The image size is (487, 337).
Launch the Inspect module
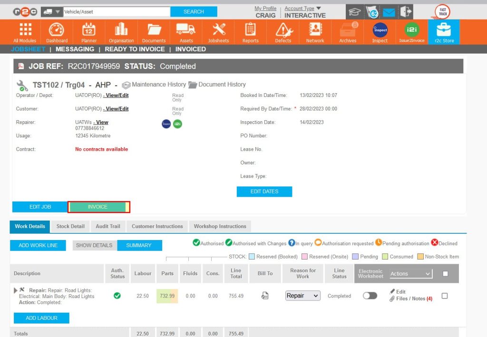379,32
